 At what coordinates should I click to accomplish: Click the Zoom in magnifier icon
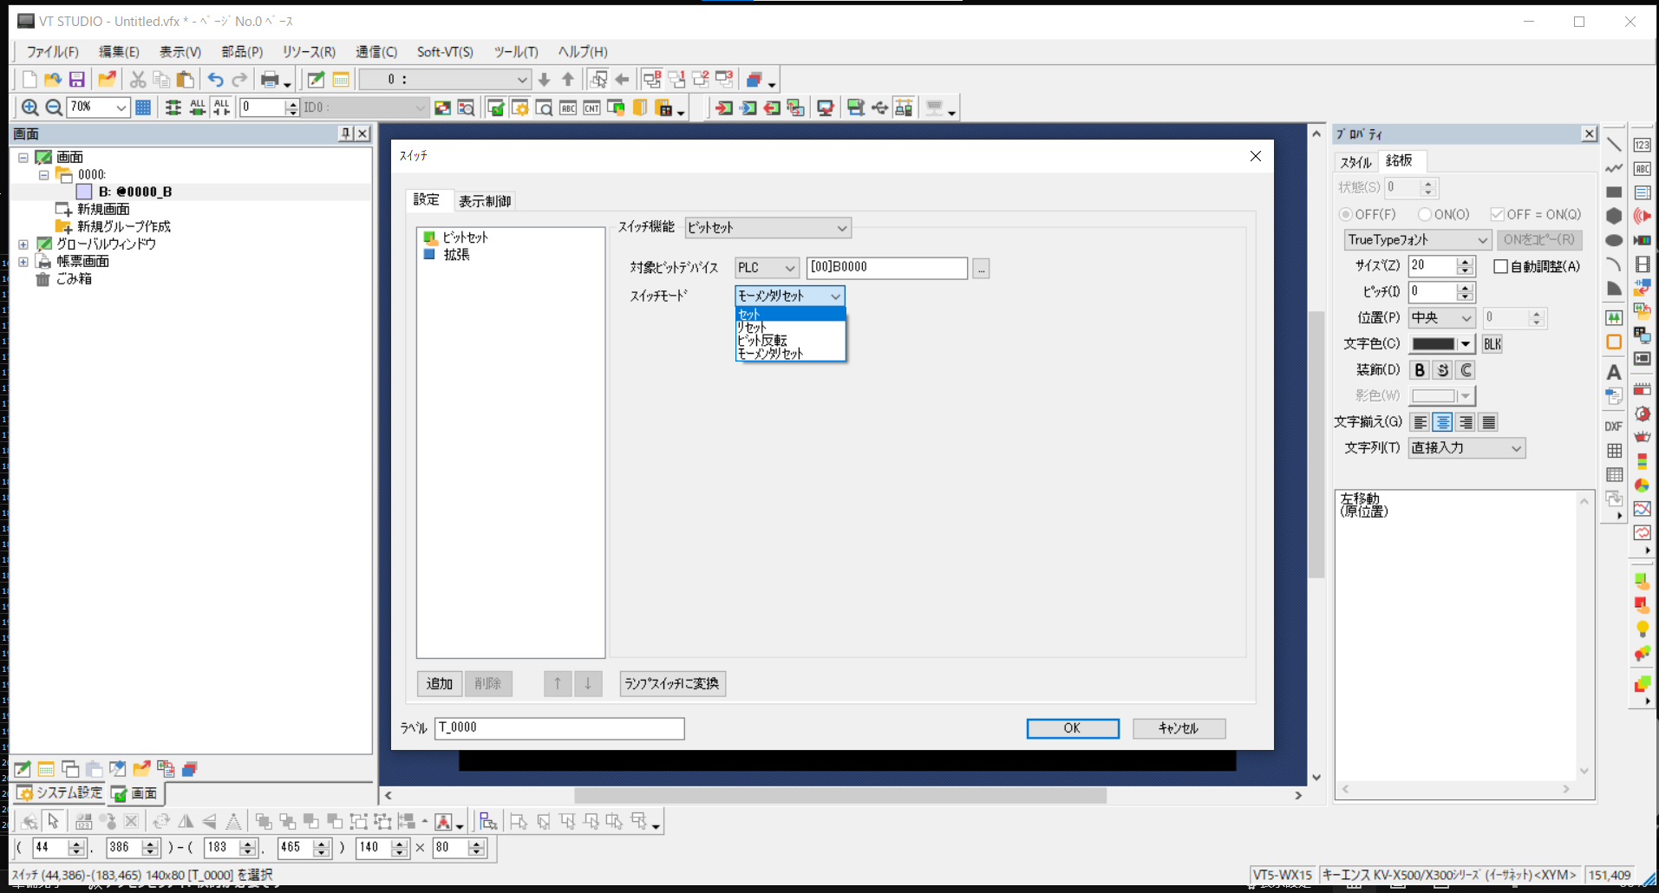coord(29,108)
